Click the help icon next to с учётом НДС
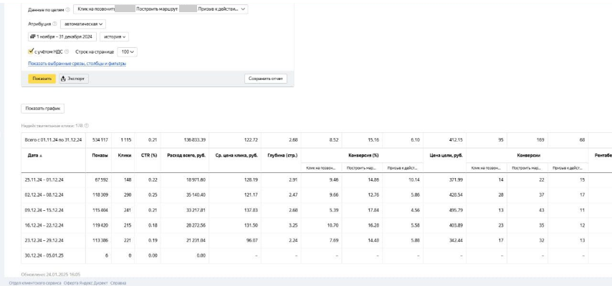 67,51
